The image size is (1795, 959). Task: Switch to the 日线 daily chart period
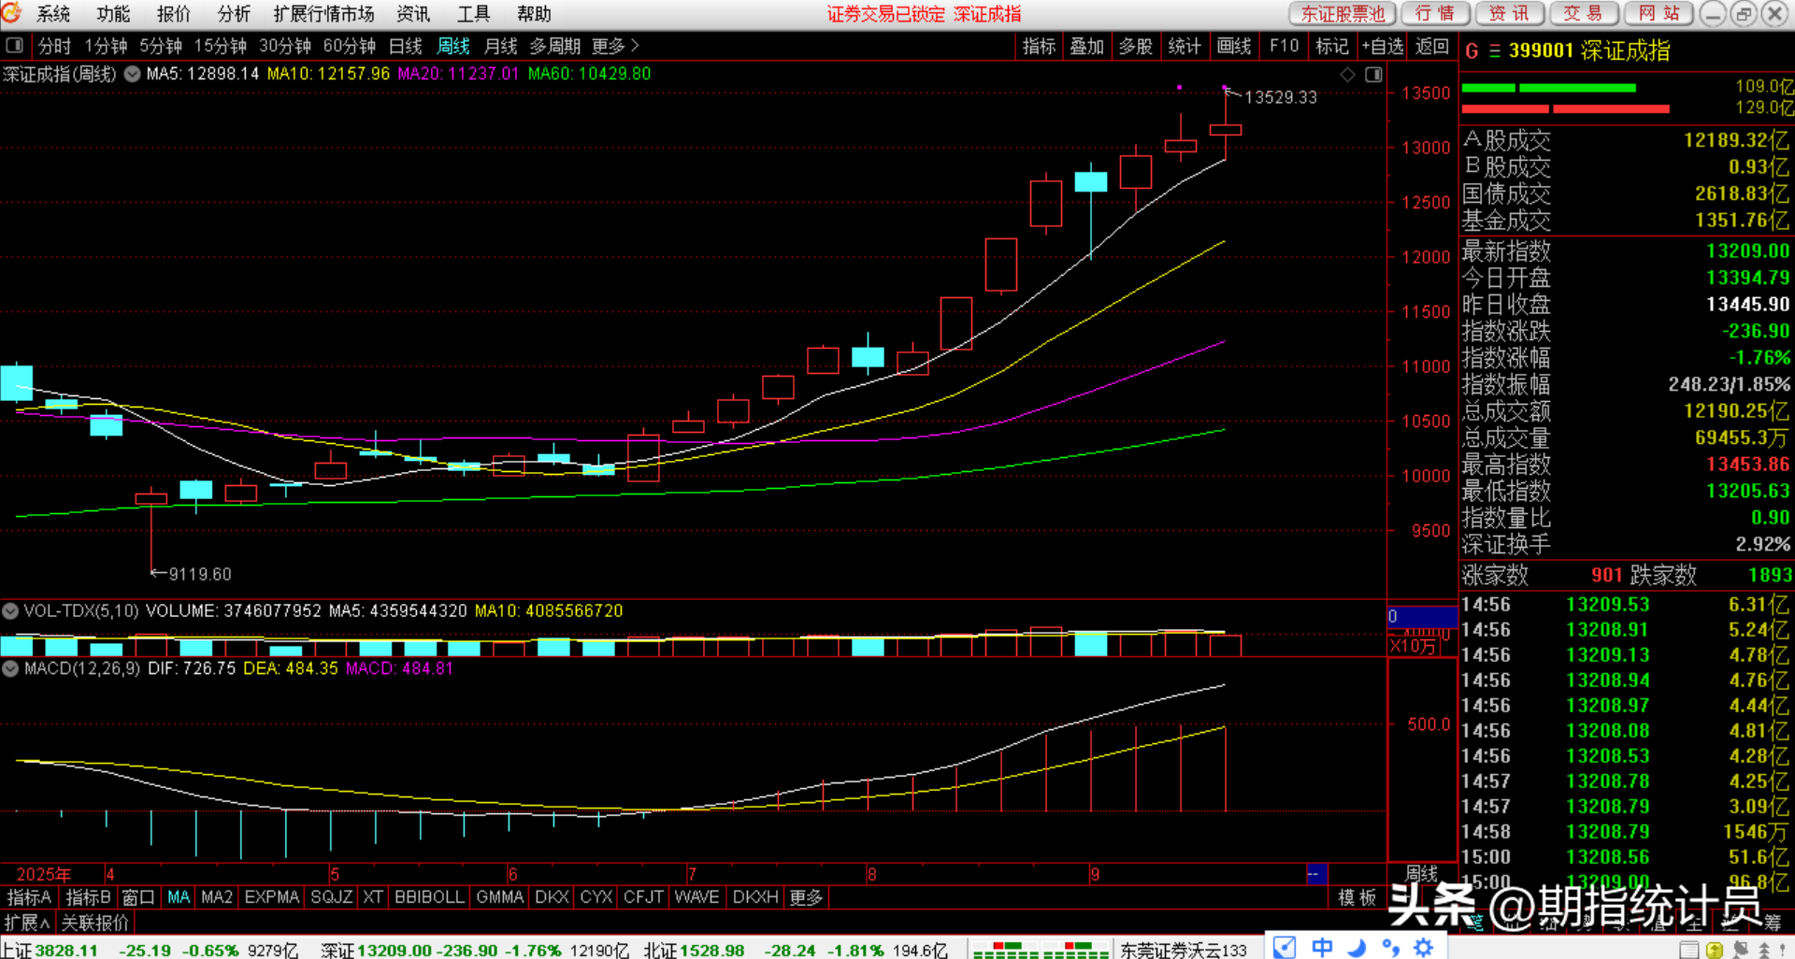405,46
